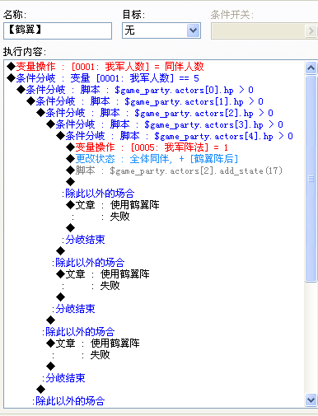Select the line 条件分歧 变量 [0001: 我军人数] == 5
Image resolution: width=318 pixels, height=416 pixels.
(x=103, y=78)
